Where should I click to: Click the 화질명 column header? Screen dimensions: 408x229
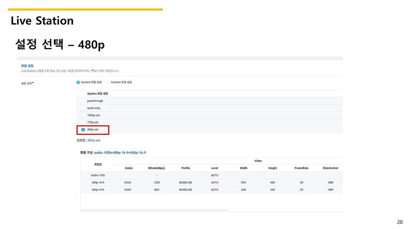click(98, 165)
